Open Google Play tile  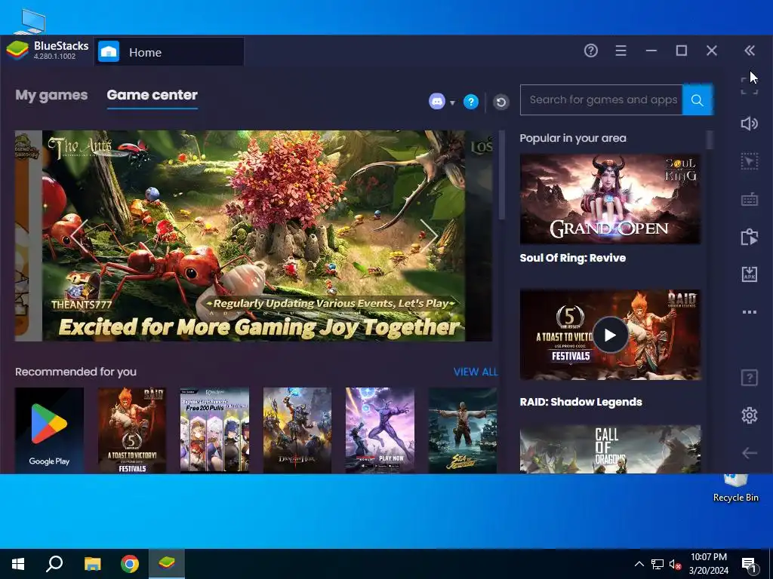49,430
